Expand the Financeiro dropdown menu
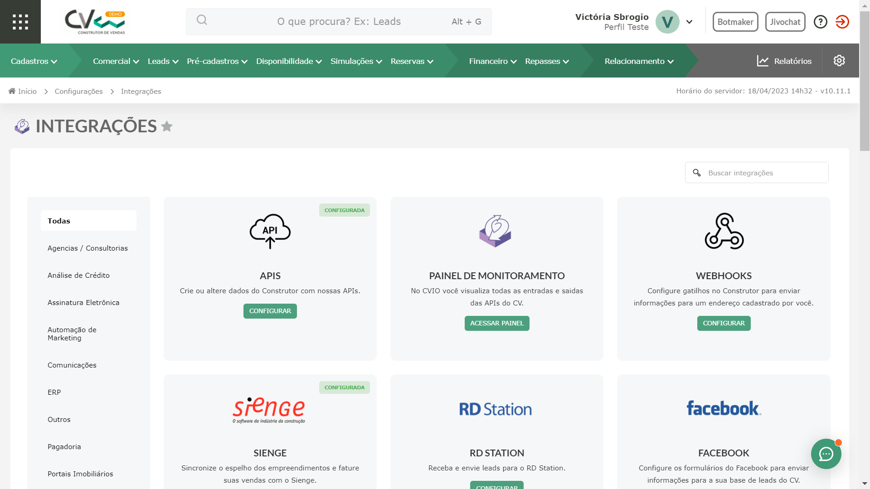870x489 pixels. coord(492,61)
